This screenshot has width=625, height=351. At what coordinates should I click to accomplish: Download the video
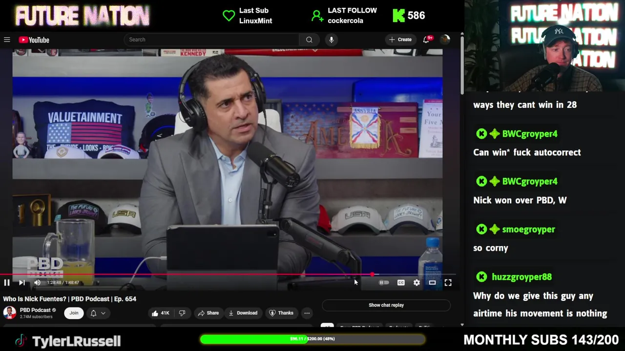click(x=243, y=313)
